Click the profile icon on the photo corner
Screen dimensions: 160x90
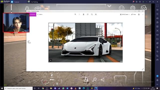point(51,60)
